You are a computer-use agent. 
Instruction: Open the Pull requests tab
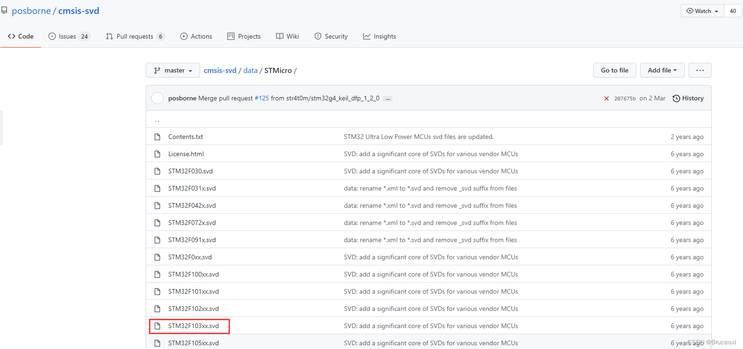[x=135, y=36]
